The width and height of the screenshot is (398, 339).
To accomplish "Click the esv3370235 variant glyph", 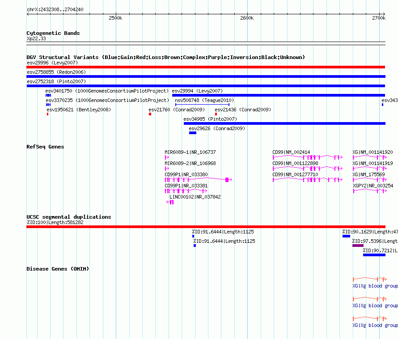I will [x=48, y=105].
